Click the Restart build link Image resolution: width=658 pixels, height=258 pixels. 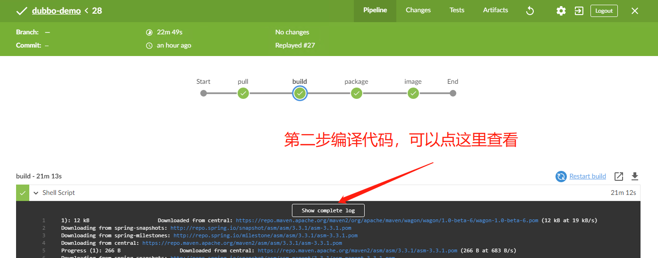[x=588, y=177]
